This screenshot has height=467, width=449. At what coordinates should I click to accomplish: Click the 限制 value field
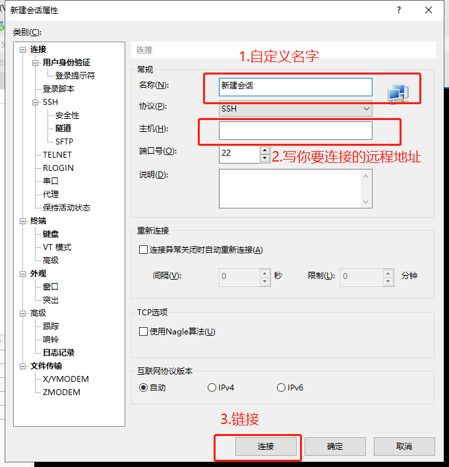point(361,278)
